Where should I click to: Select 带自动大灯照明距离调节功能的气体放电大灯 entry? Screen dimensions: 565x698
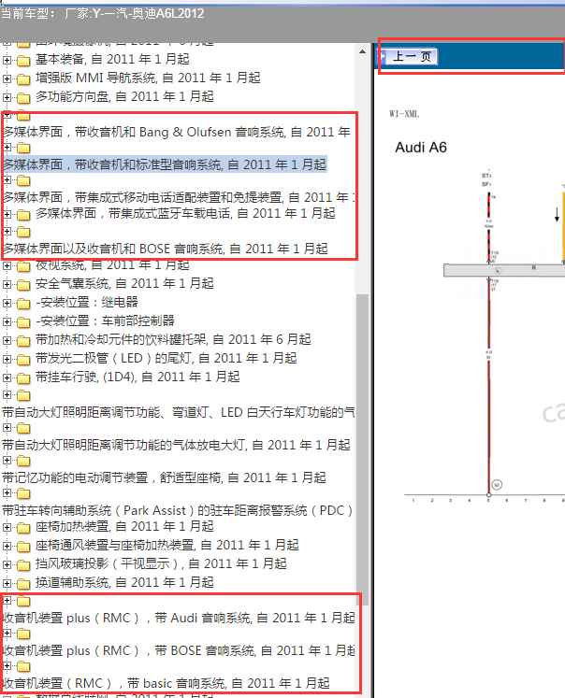(176, 445)
